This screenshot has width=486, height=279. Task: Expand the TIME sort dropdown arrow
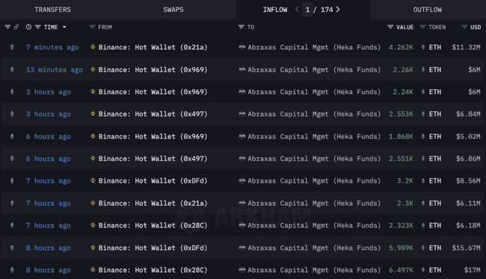[64, 27]
